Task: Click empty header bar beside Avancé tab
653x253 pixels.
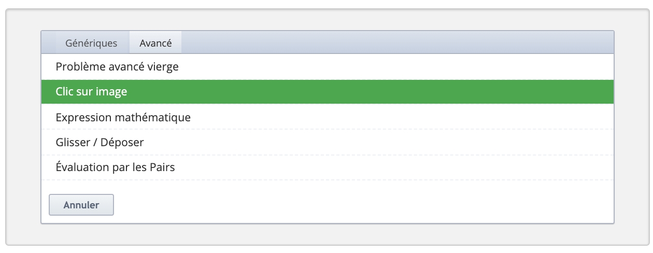Action: (x=394, y=43)
